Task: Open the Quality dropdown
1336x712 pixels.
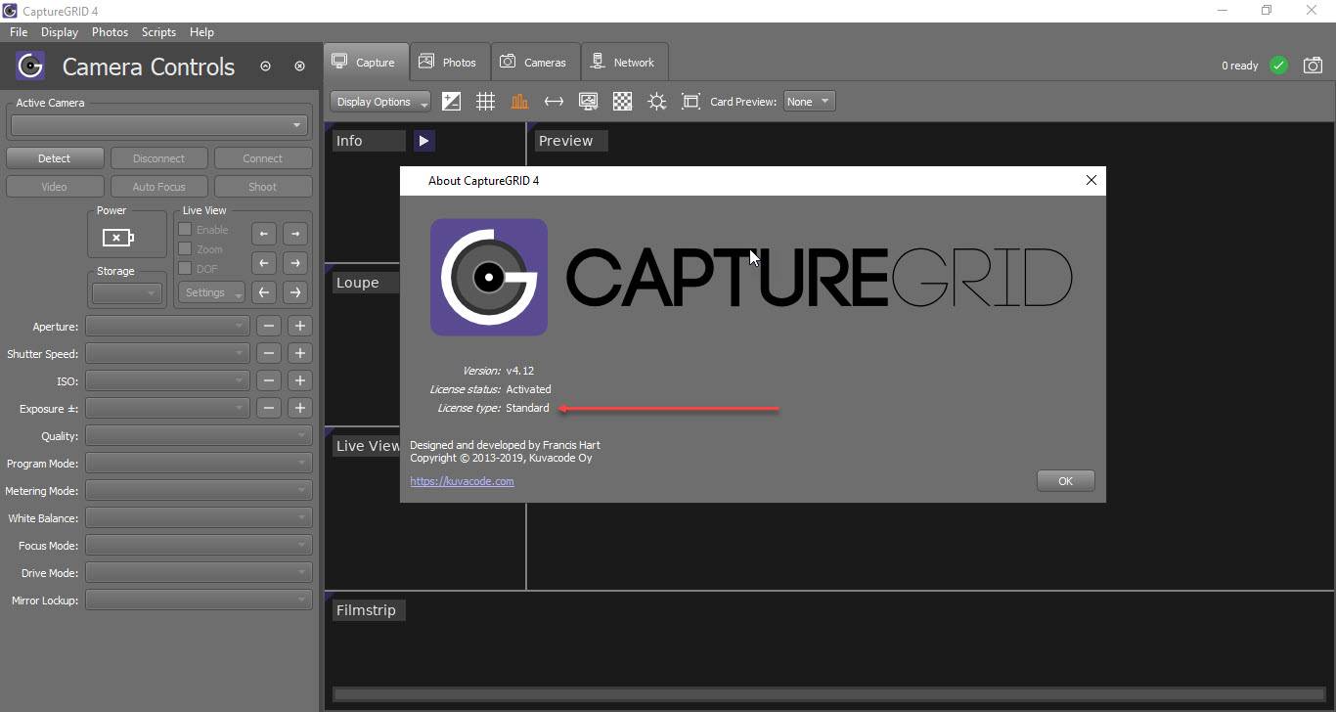Action: pos(199,436)
